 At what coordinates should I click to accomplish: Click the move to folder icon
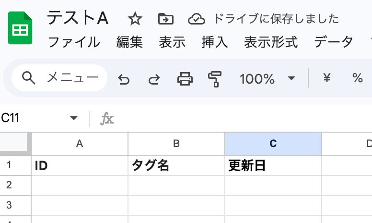click(x=165, y=19)
